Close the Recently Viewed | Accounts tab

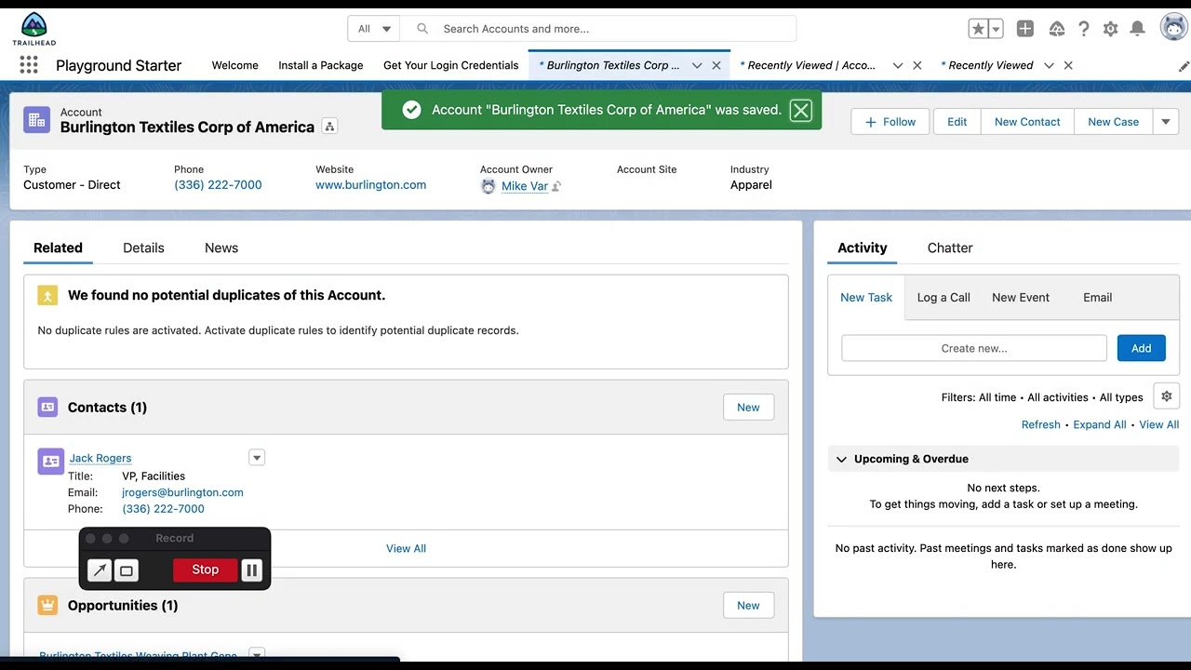coord(917,65)
